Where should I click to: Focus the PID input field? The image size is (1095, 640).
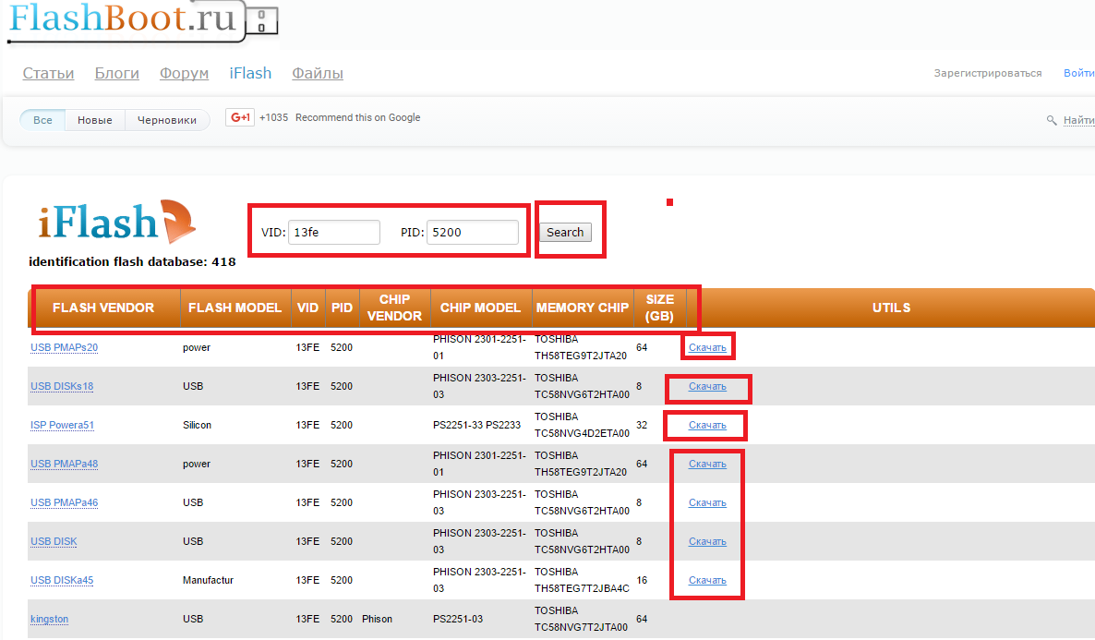click(x=472, y=233)
